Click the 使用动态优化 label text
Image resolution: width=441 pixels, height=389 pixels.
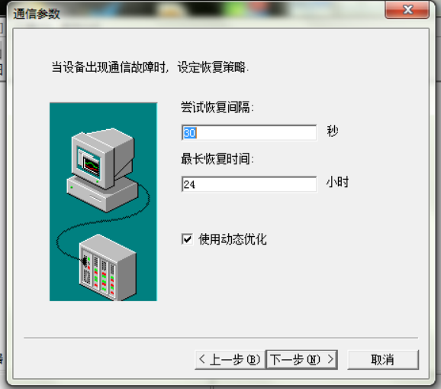tap(233, 239)
